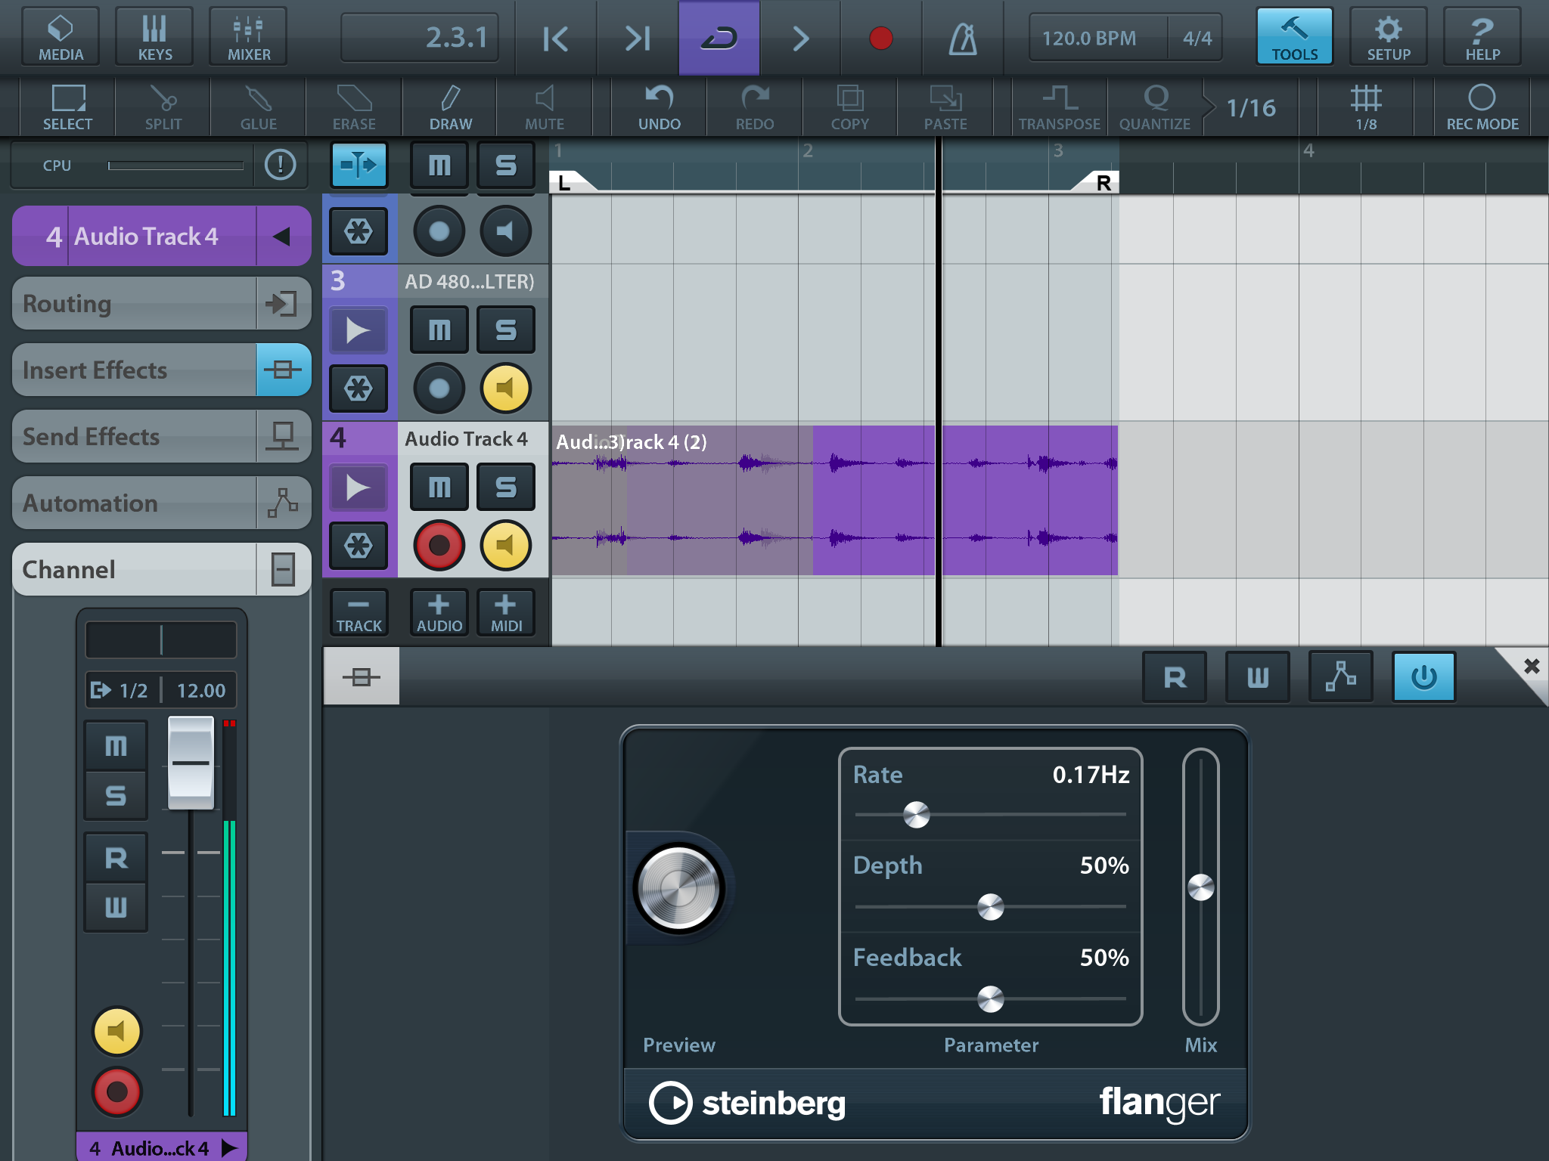The height and width of the screenshot is (1161, 1549).
Task: Open REC MODE options
Action: tap(1482, 107)
